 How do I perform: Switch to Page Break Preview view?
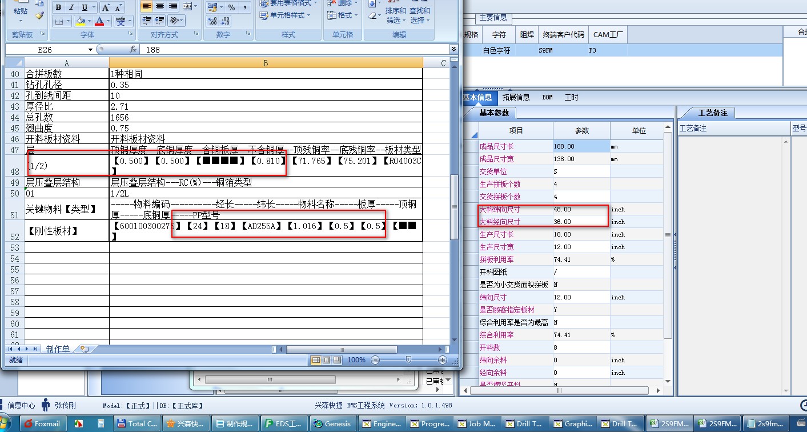coord(337,360)
